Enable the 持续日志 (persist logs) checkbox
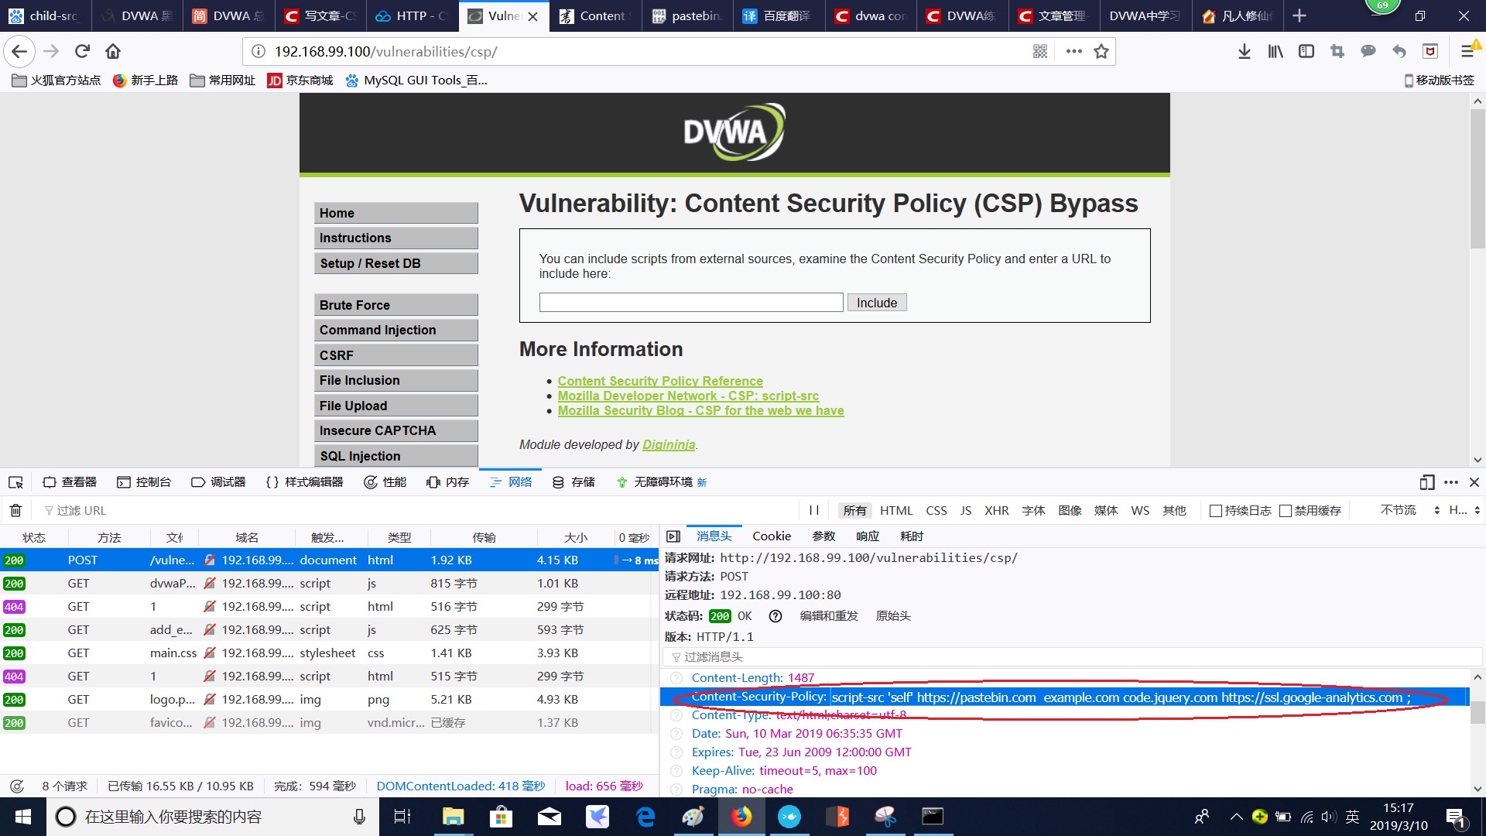1486x836 pixels. 1216,511
